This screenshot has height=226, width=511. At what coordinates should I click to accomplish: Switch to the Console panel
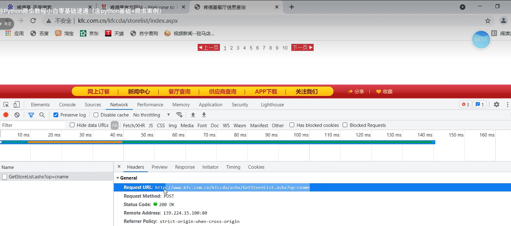[67, 105]
